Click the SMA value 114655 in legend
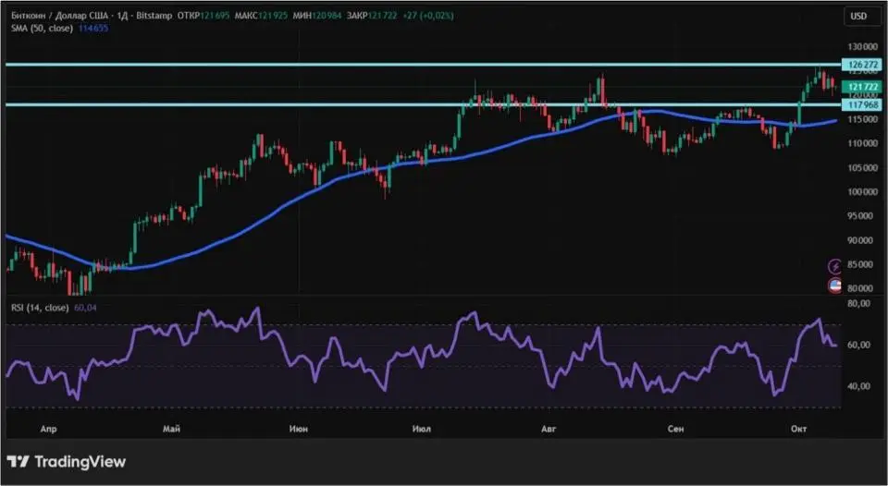 pyautogui.click(x=95, y=29)
